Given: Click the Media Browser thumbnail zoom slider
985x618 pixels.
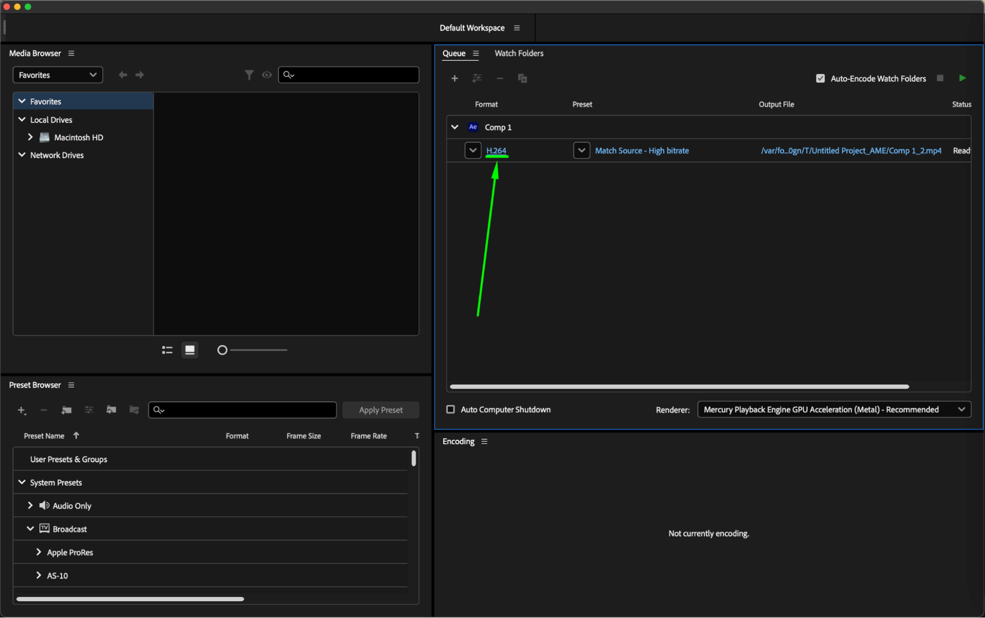Looking at the screenshot, I should [223, 350].
